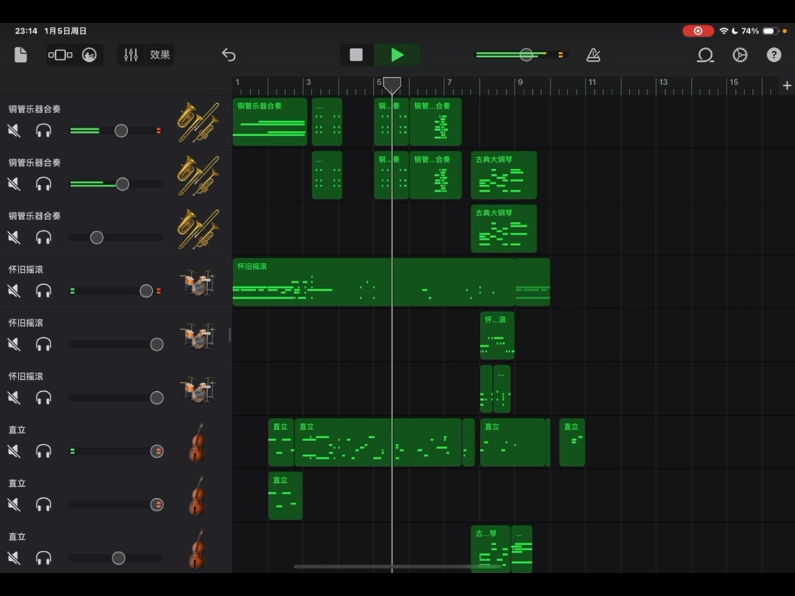Open My Songs document browser
Screen dimensions: 795x596
coord(20,55)
